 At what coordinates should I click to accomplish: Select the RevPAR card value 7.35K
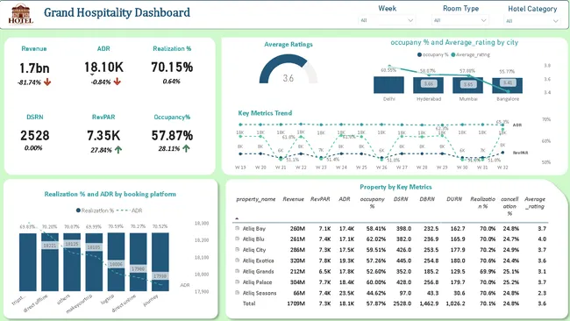pos(103,136)
